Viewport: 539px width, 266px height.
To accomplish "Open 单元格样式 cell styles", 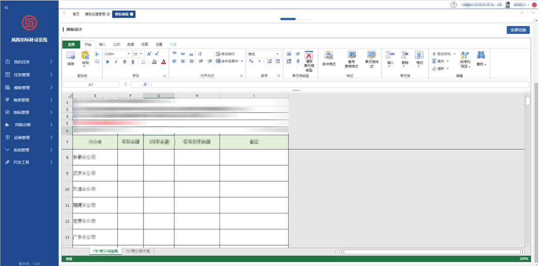I will coord(371,60).
